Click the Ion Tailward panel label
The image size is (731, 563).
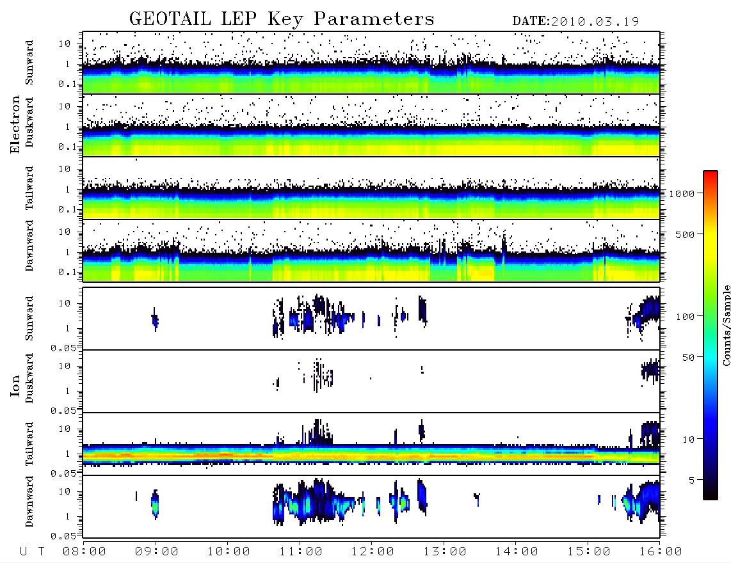coord(29,444)
